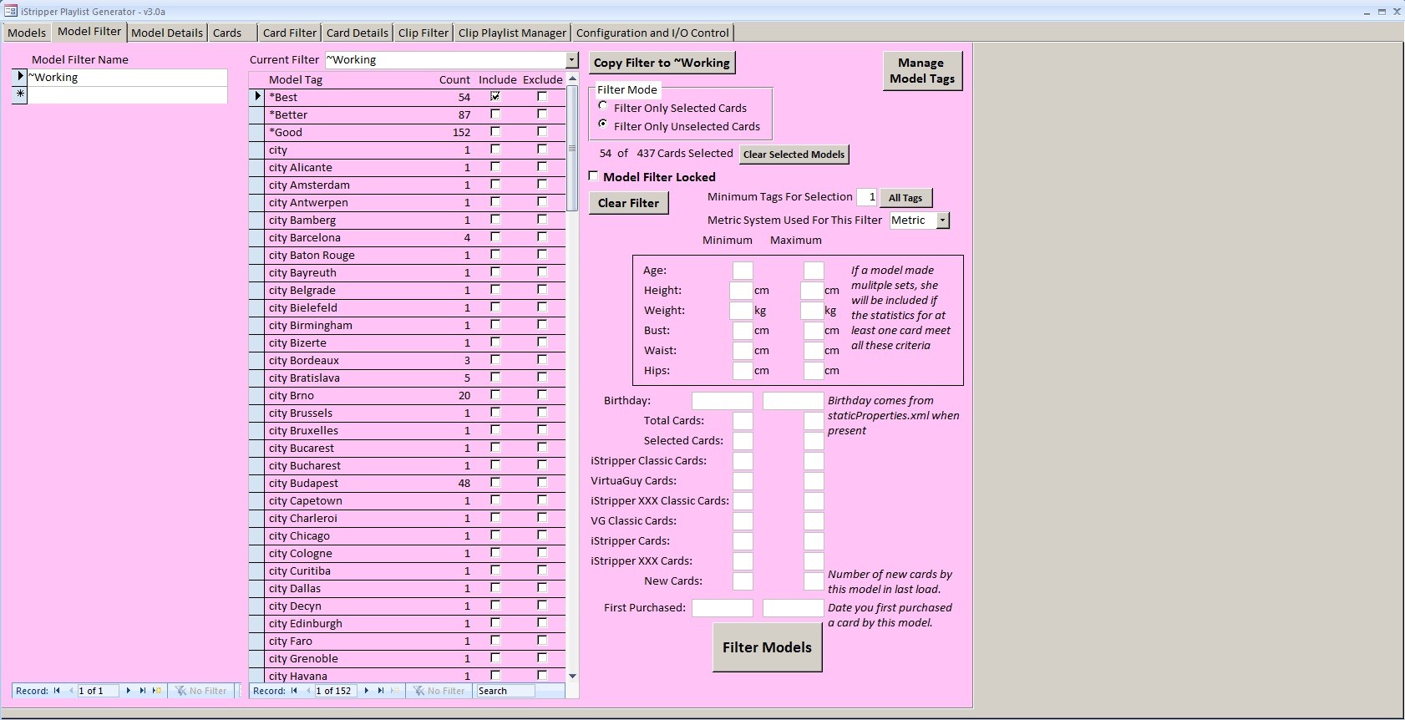This screenshot has width=1405, height=720.
Task: Click the minimum Weight input field
Action: (740, 311)
